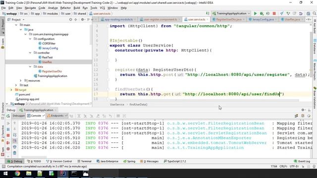Pause program in the Debug panel
This screenshot has height=178, width=317.
click(8, 129)
